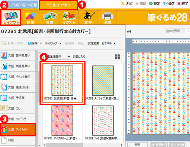The image size is (190, 147).
Task: Click the down arrow below the thumbnail list
Action: pyautogui.click(x=40, y=145)
